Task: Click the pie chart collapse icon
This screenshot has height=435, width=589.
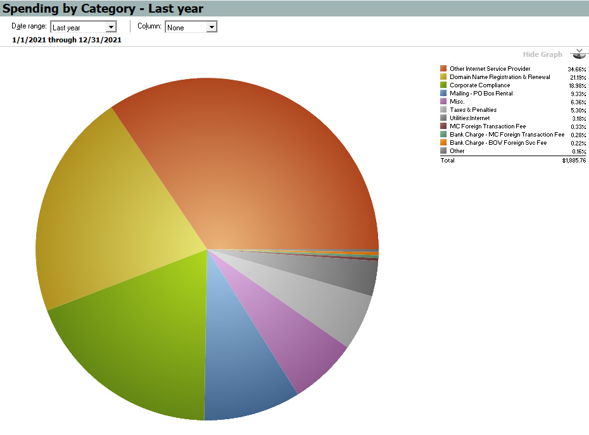Action: 579,54
